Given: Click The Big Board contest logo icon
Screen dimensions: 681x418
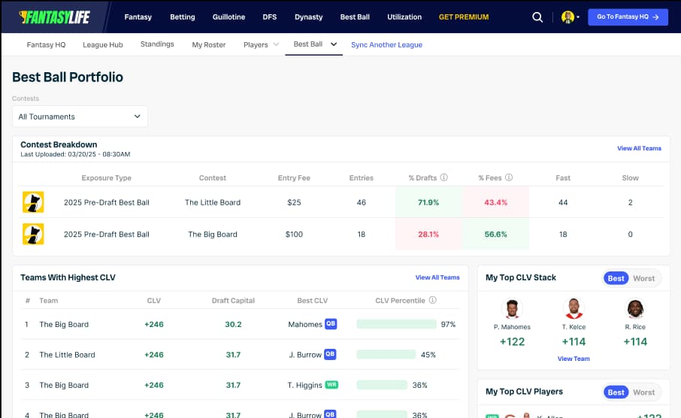Looking at the screenshot, I should pyautogui.click(x=33, y=234).
